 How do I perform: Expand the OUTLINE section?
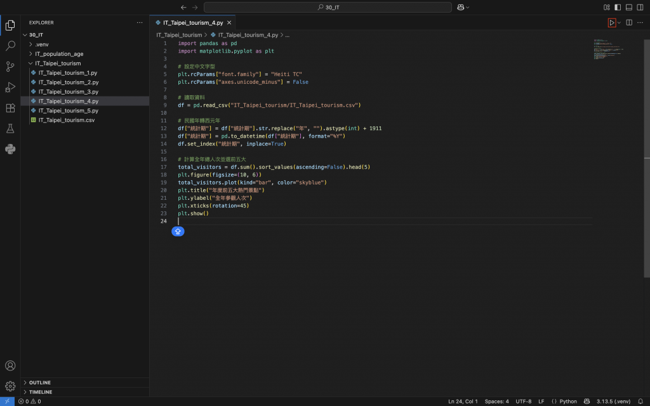pyautogui.click(x=40, y=383)
